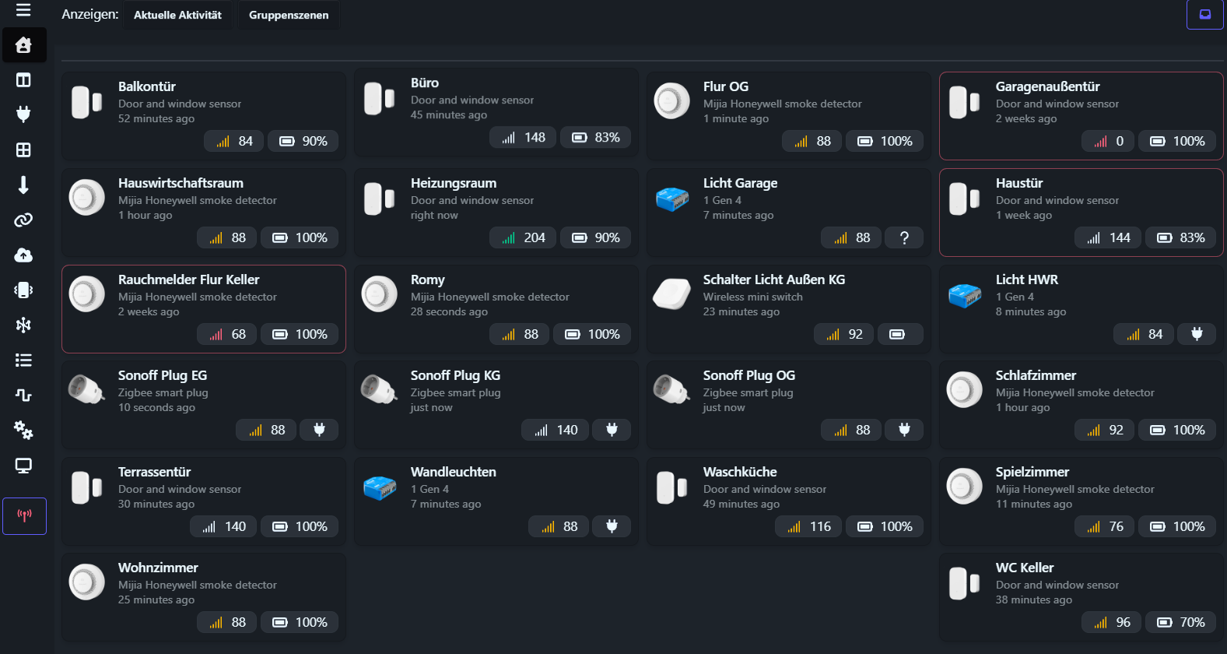Open the plug icon in the sidebar

pyautogui.click(x=23, y=114)
